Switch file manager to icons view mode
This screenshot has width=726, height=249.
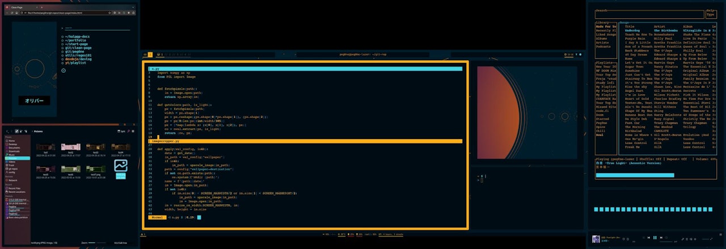pos(16,131)
